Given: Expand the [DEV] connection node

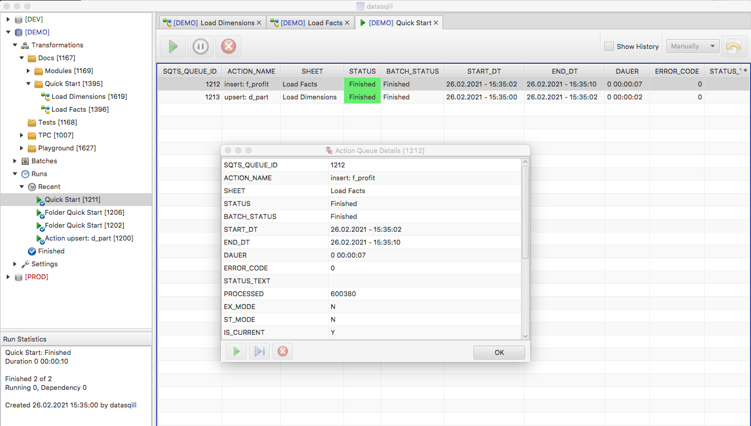Looking at the screenshot, I should click(8, 19).
